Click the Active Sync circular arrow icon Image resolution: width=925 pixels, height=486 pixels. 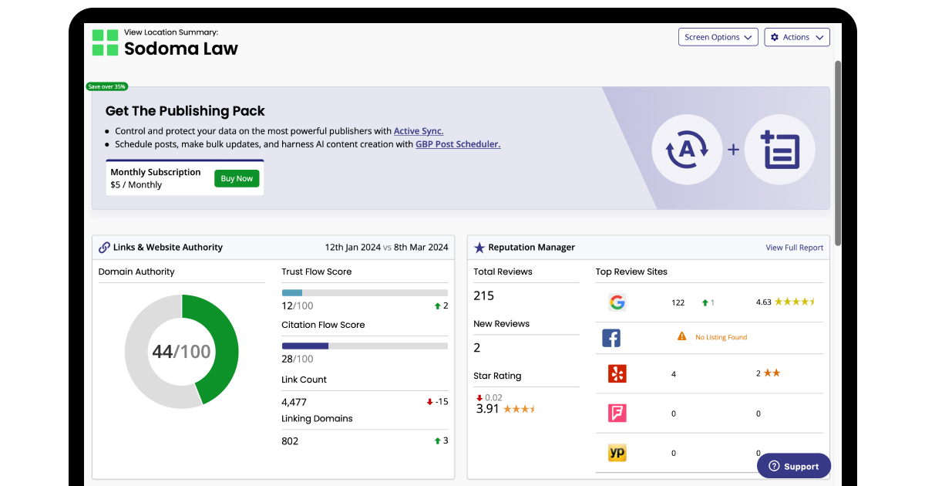687,150
